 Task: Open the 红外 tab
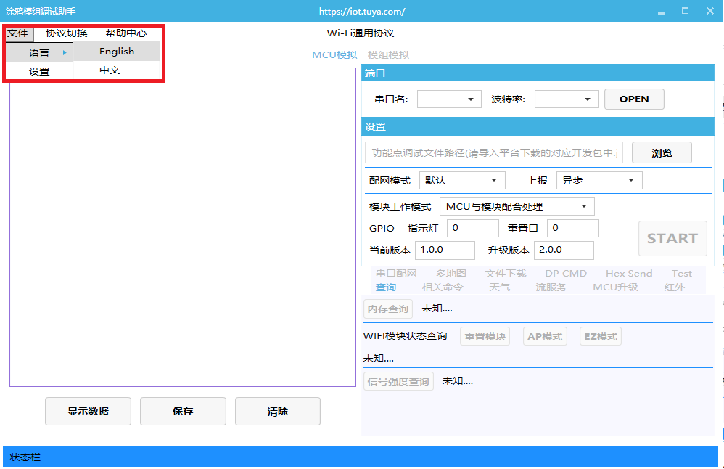coord(674,287)
